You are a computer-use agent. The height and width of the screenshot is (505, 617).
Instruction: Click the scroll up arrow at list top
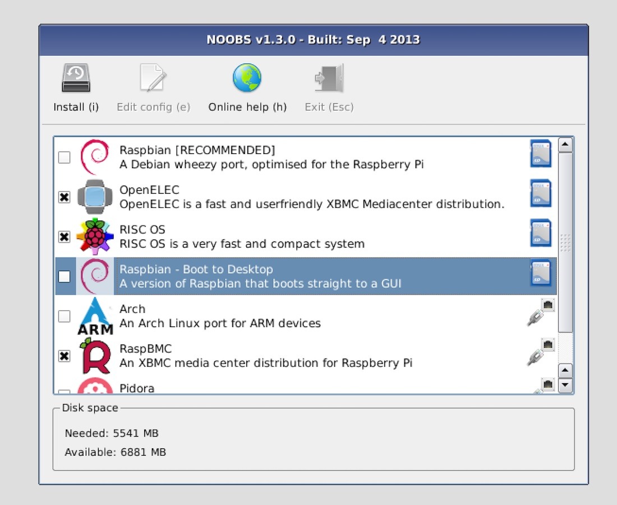[565, 144]
